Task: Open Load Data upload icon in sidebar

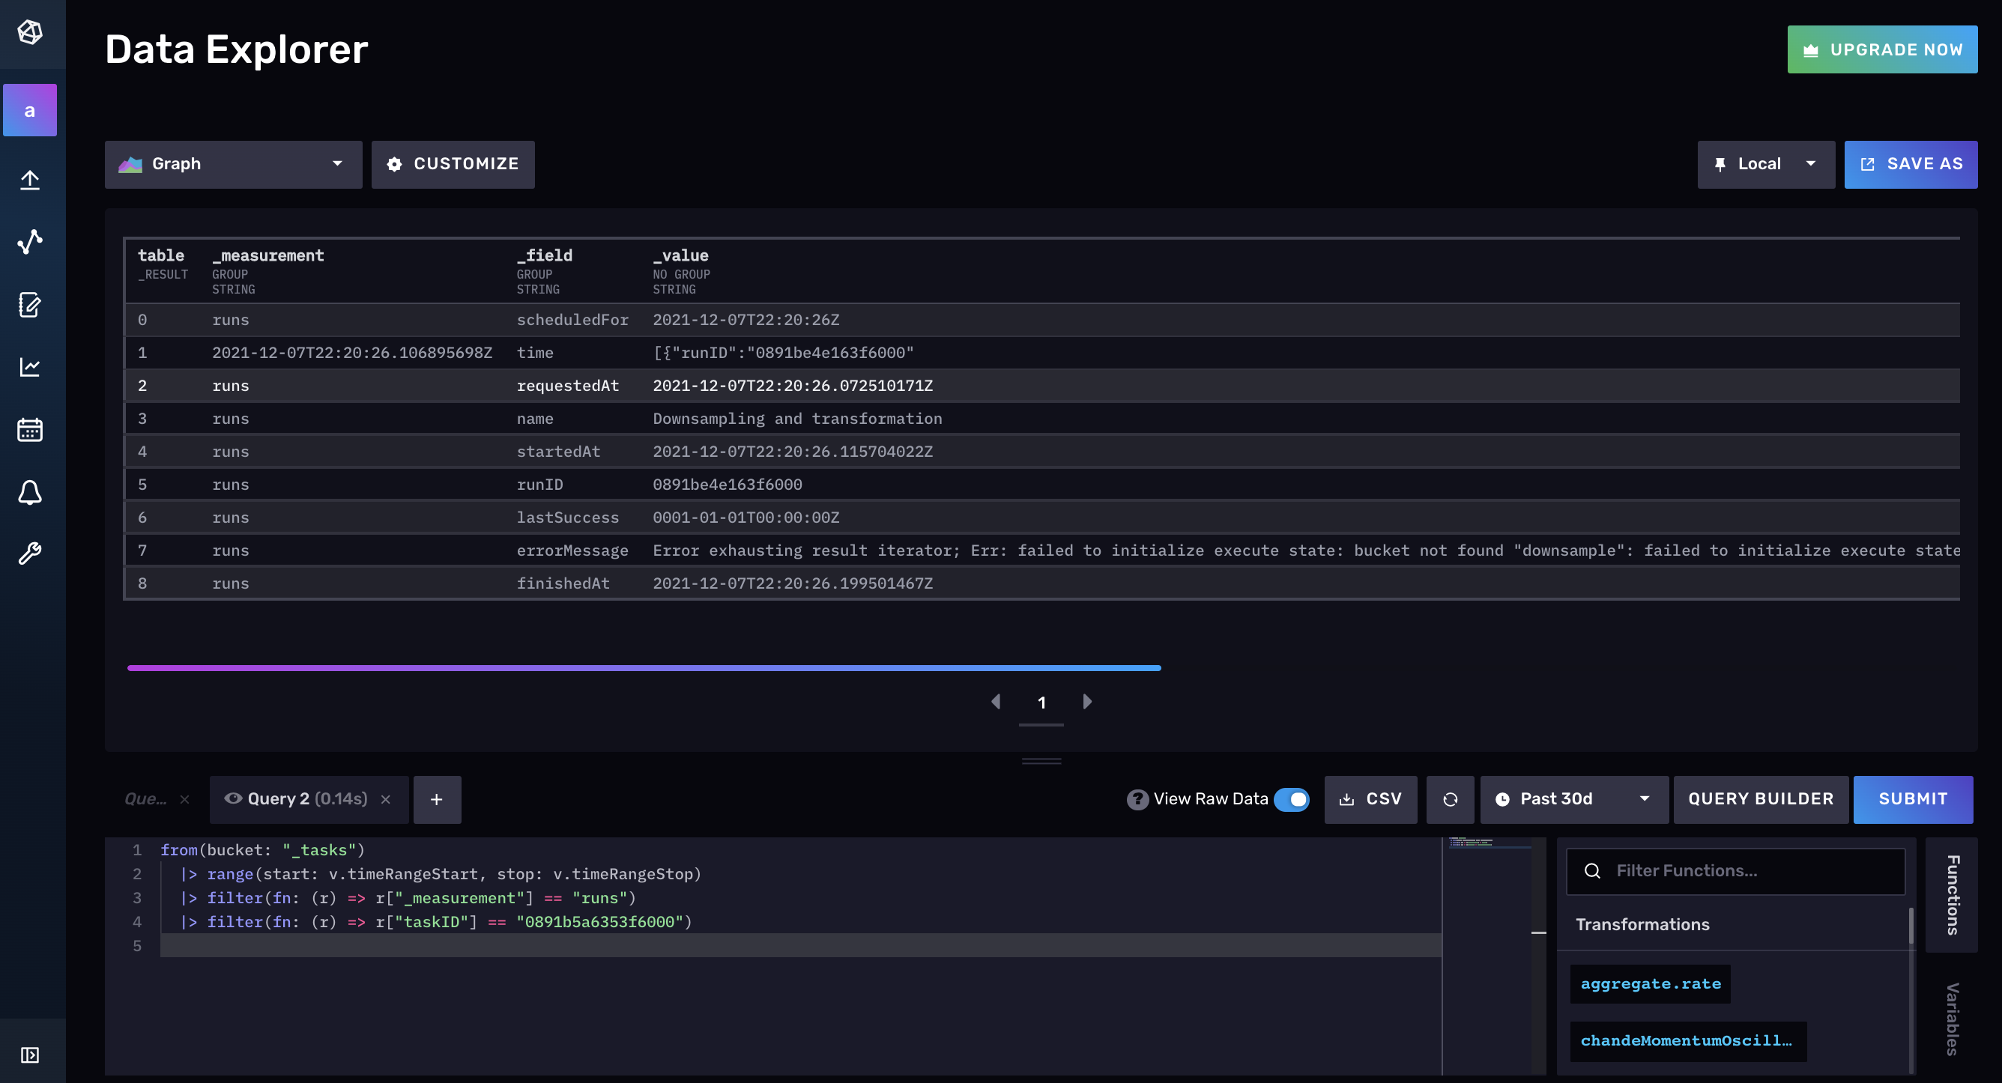Action: [30, 180]
